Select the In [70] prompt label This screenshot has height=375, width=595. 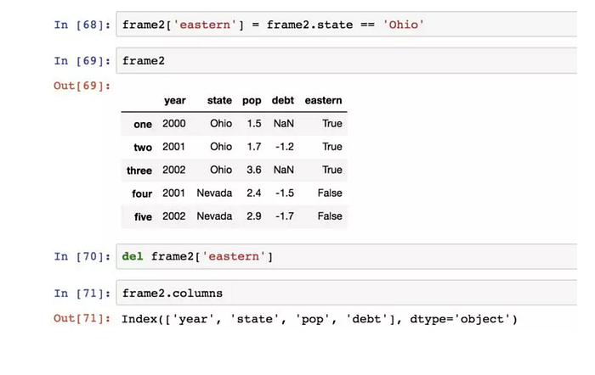point(82,257)
